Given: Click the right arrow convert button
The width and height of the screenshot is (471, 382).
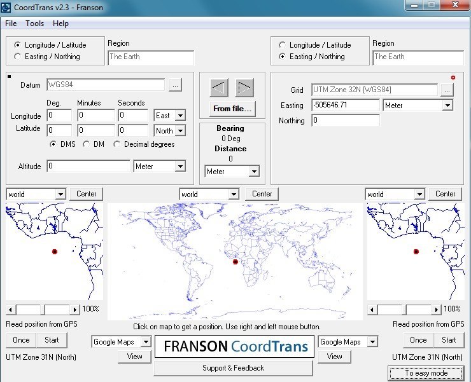Looking at the screenshot, I should [244, 88].
